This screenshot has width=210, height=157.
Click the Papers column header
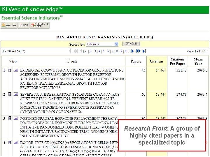pos(136,61)
